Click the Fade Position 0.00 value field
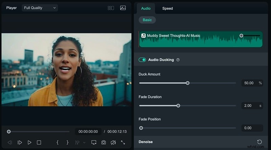Viewport: 271px width, 150px height. tap(252, 128)
